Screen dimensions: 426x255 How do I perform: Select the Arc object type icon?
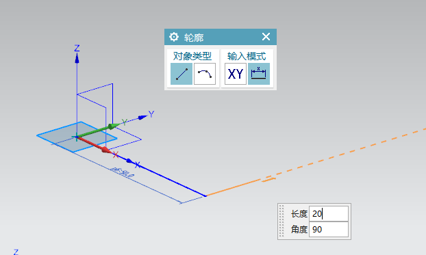205,74
